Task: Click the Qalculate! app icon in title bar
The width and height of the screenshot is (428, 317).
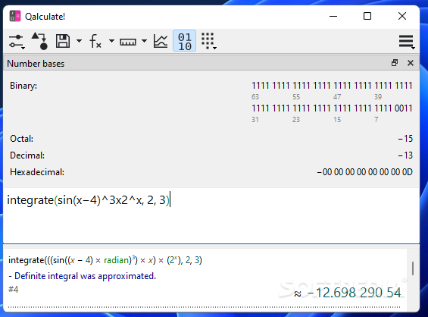Action: point(15,16)
